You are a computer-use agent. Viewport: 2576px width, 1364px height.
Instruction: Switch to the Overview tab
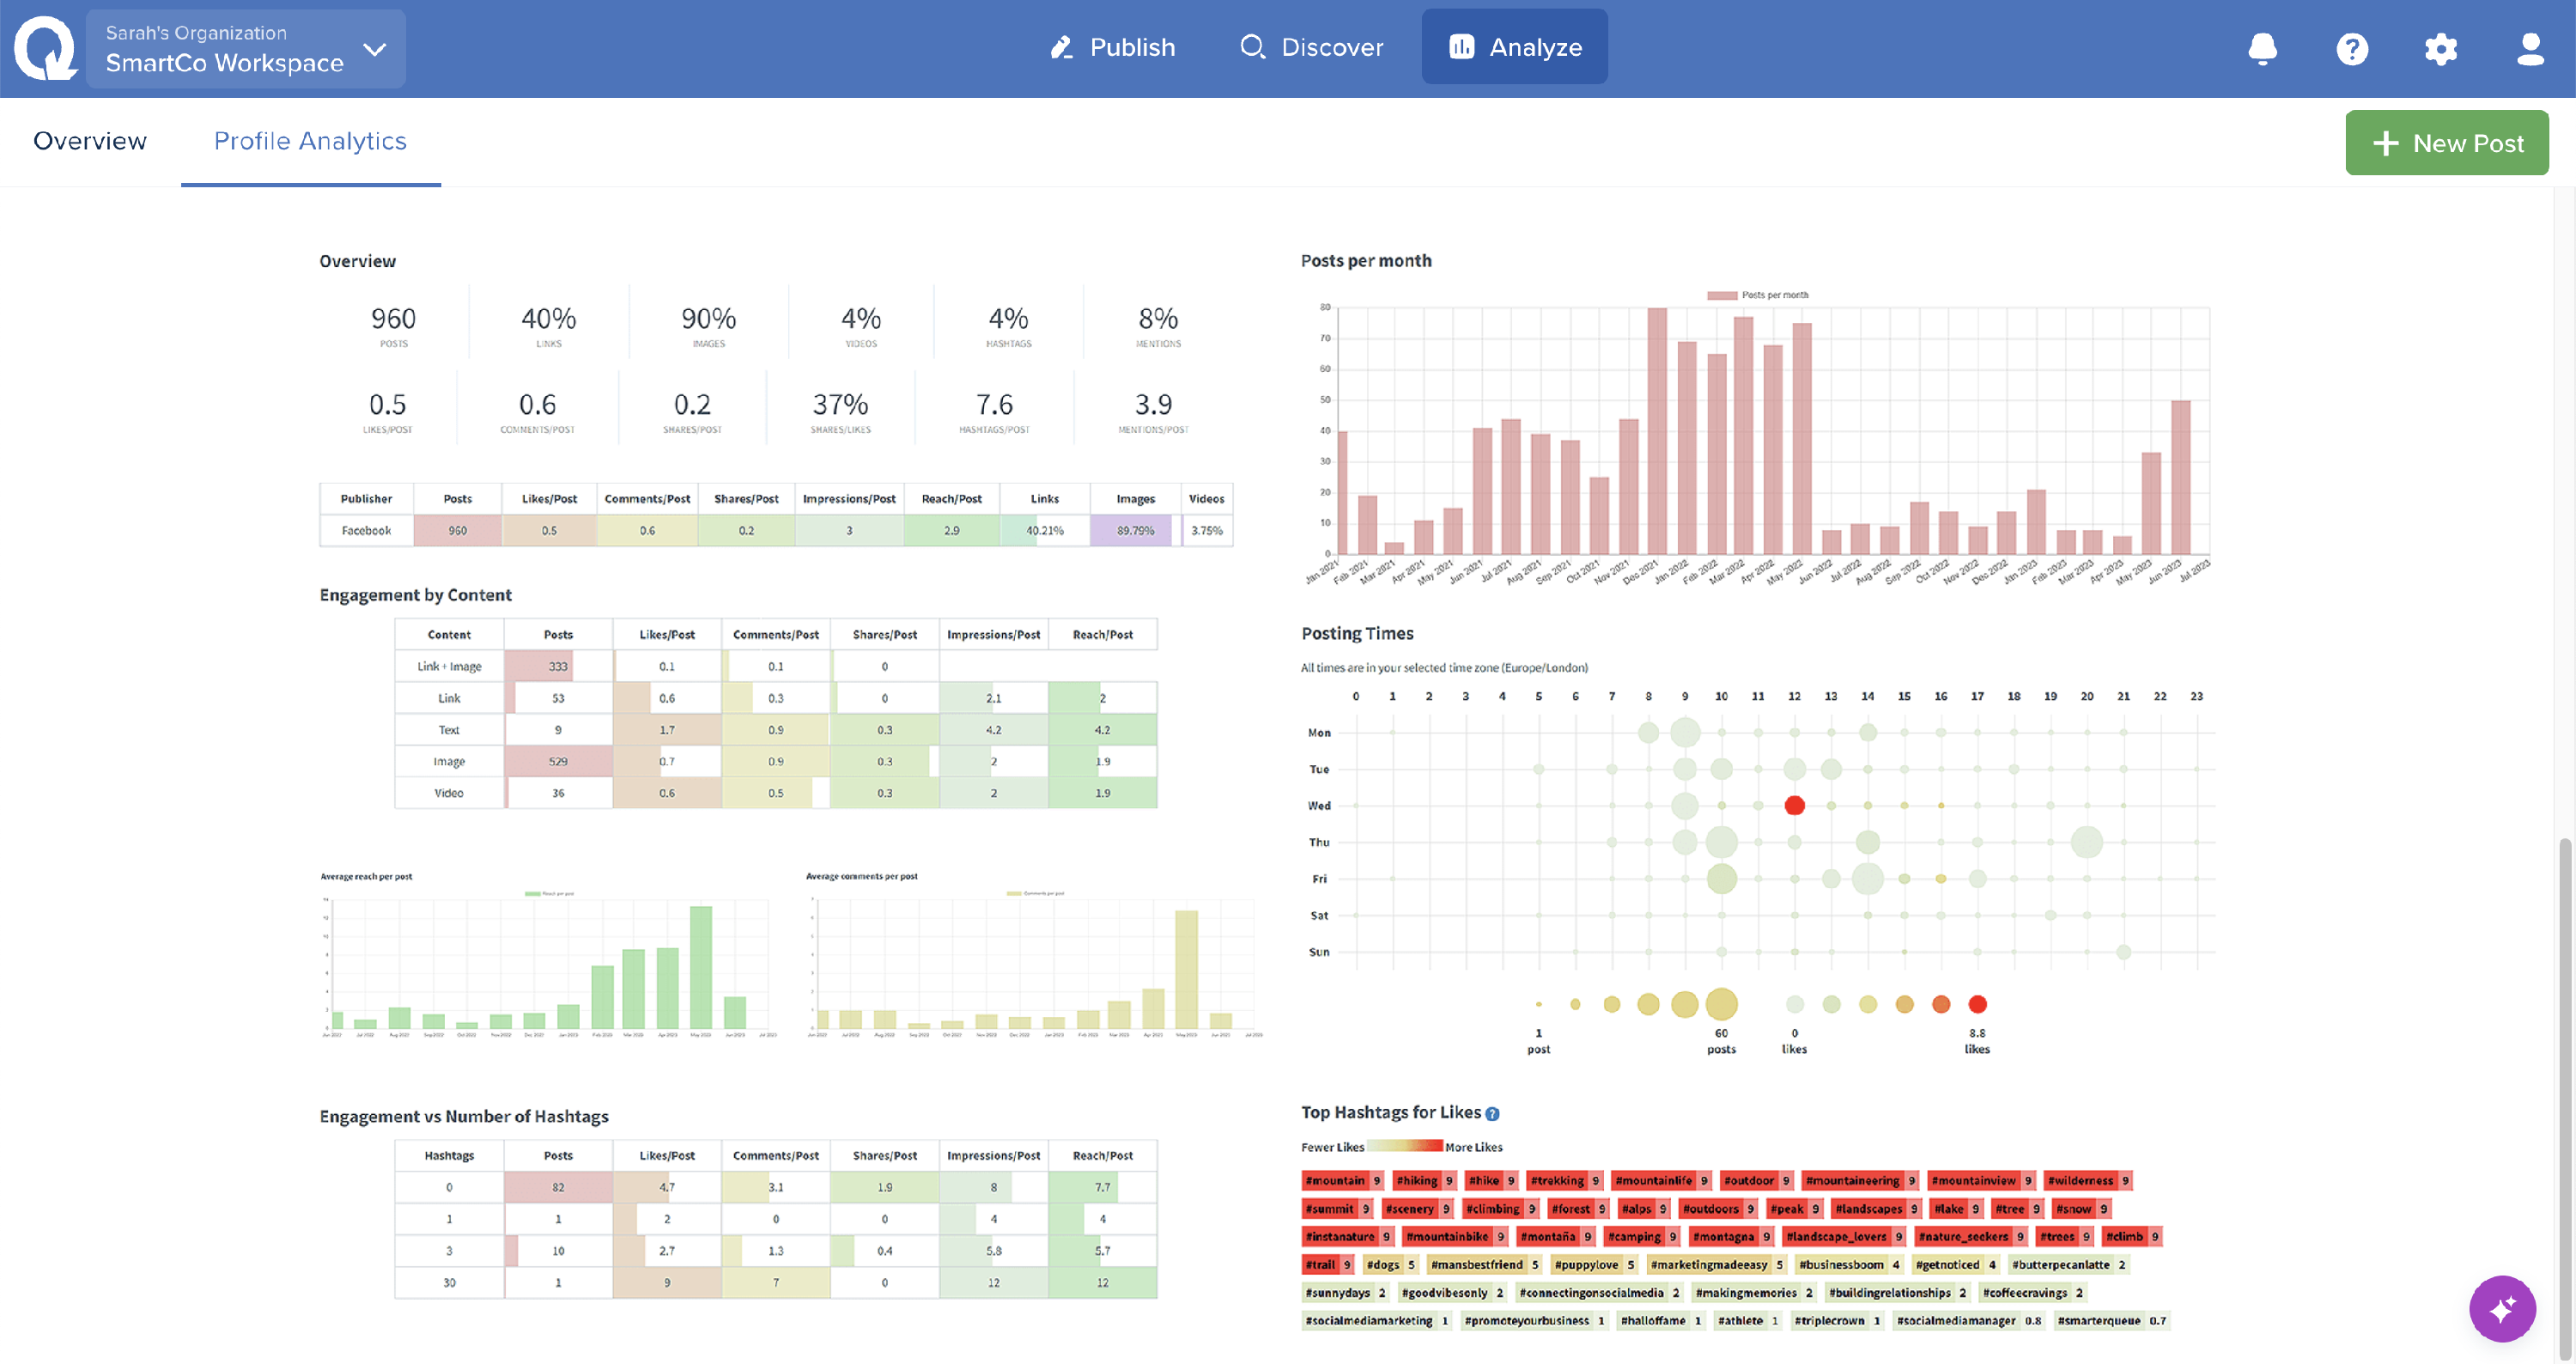90,141
